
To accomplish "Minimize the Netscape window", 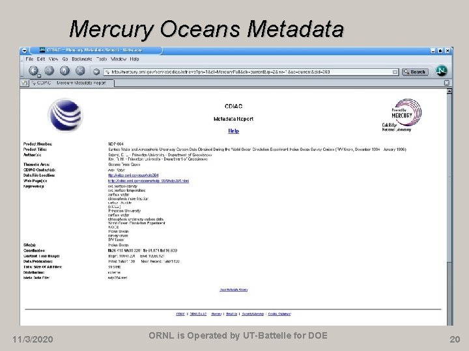I will (433, 51).
